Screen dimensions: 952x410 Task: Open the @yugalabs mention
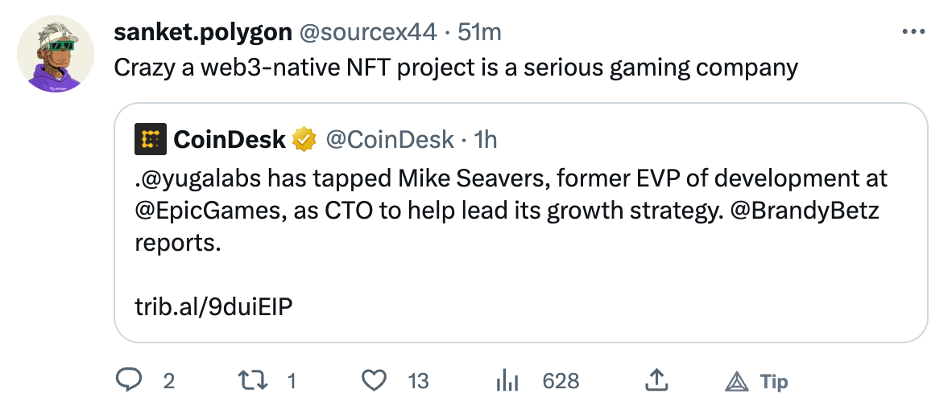(200, 178)
